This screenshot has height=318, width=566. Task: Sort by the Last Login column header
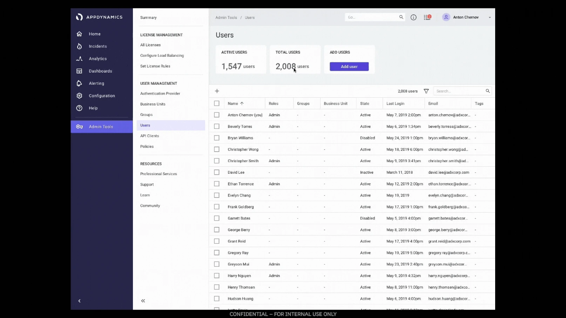pyautogui.click(x=395, y=104)
